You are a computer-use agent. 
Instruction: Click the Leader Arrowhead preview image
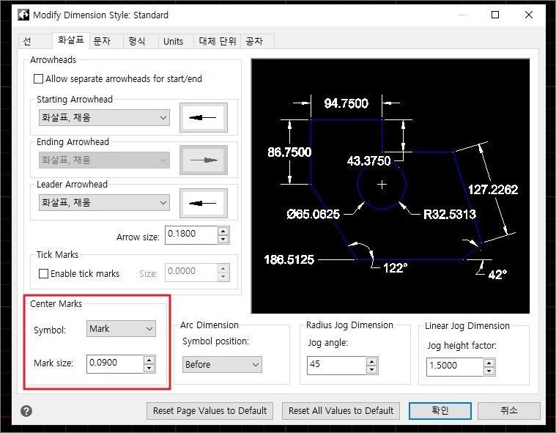(x=203, y=203)
